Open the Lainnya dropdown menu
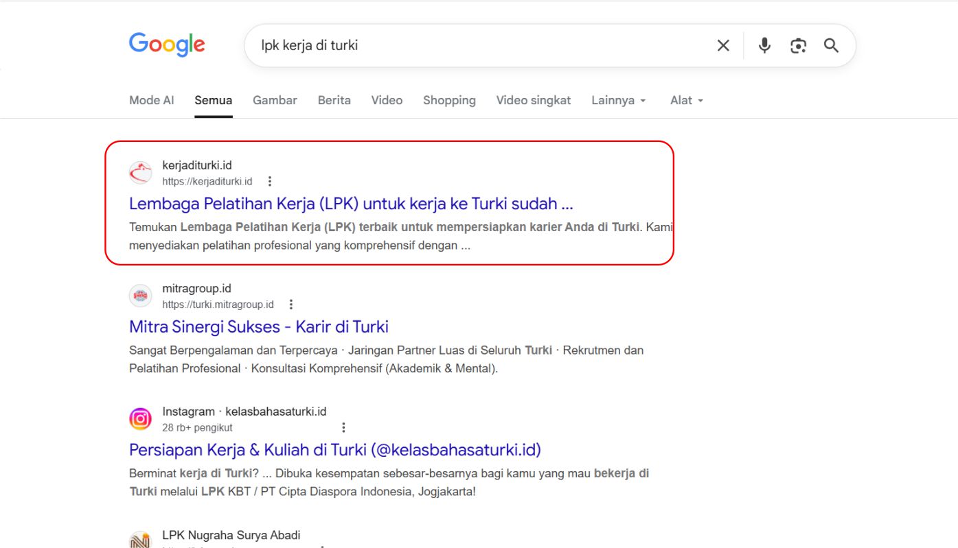This screenshot has width=958, height=548. [617, 100]
